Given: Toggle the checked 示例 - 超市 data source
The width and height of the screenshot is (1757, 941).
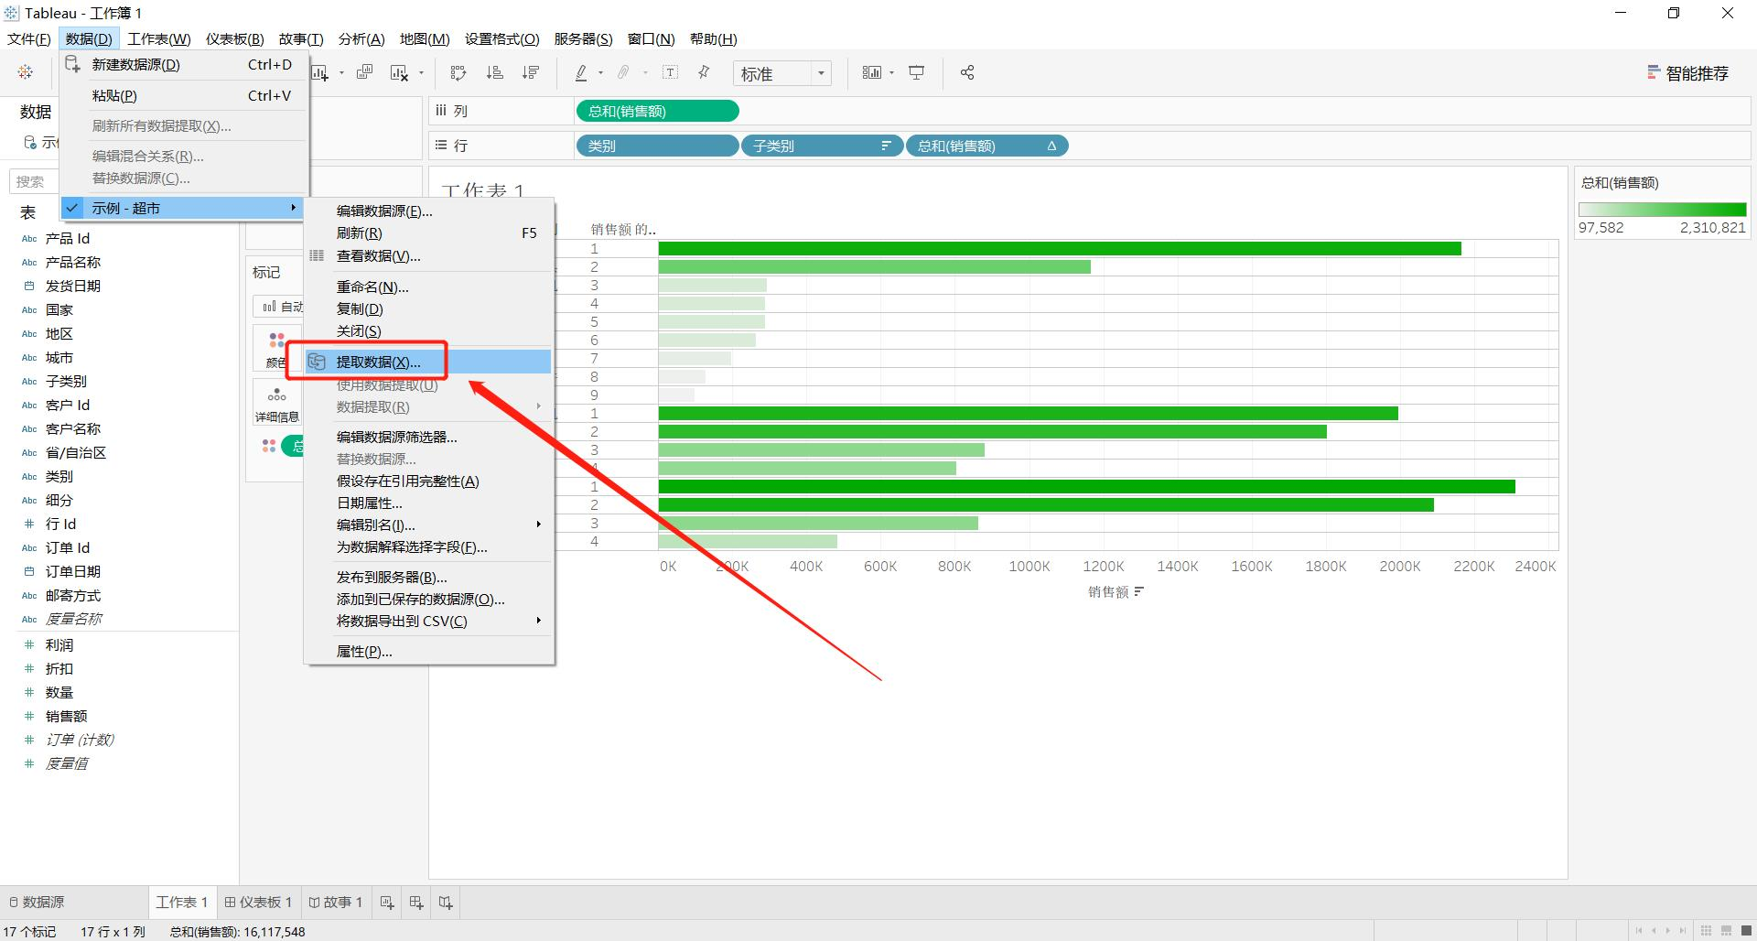Looking at the screenshot, I should pos(183,208).
